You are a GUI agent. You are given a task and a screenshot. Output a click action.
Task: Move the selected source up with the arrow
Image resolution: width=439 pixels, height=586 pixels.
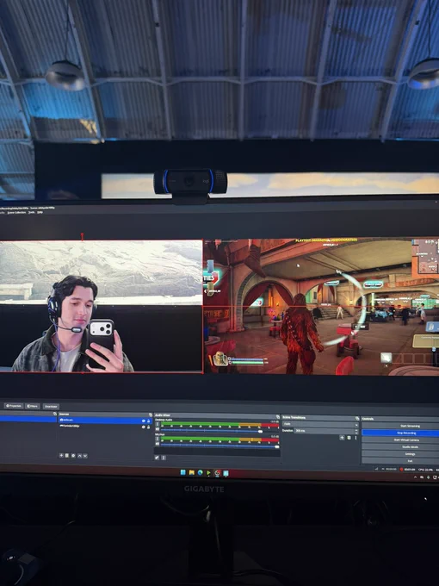79,456
